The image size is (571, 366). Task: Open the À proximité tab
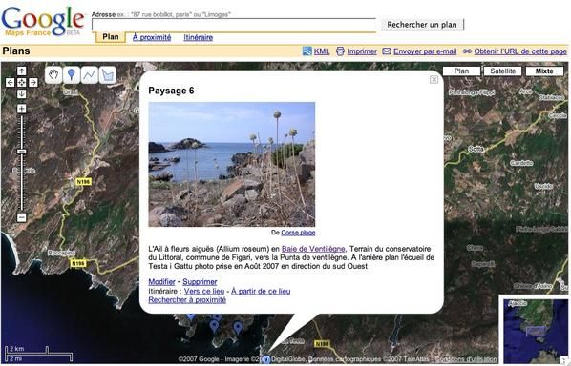tap(152, 37)
